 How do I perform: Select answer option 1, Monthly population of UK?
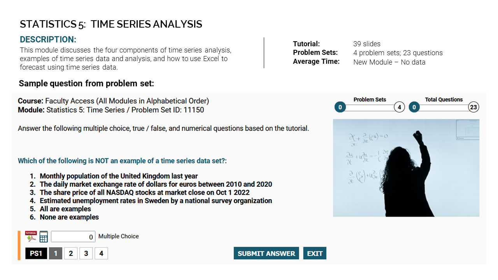[x=118, y=176]
